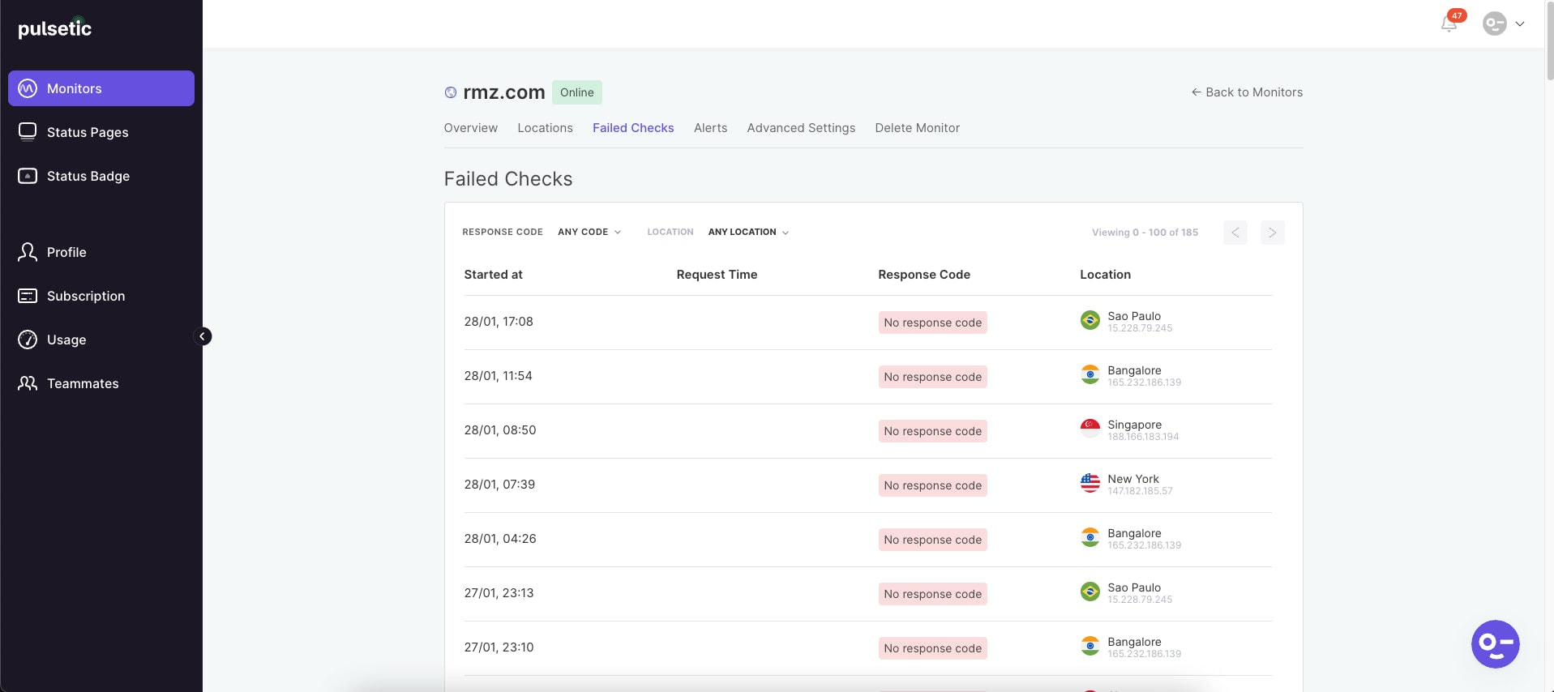The height and width of the screenshot is (692, 1554).
Task: Collapse the sidebar with the arrow button
Action: pos(203,336)
